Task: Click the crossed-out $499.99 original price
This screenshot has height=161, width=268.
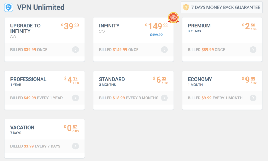Action: coord(156,35)
